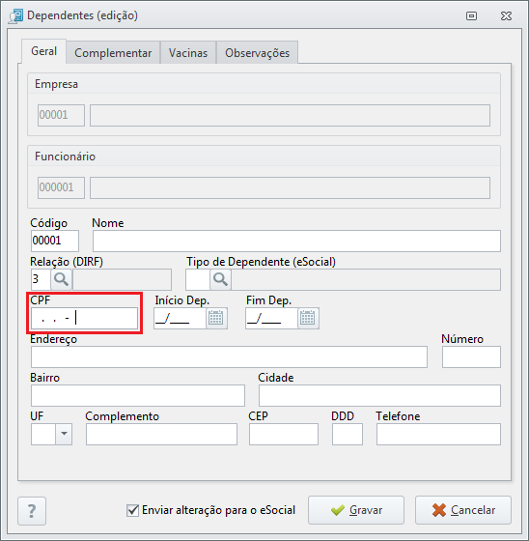529x541 pixels.
Task: Open the Relação (DIRF) search magnifier
Action: 62,279
